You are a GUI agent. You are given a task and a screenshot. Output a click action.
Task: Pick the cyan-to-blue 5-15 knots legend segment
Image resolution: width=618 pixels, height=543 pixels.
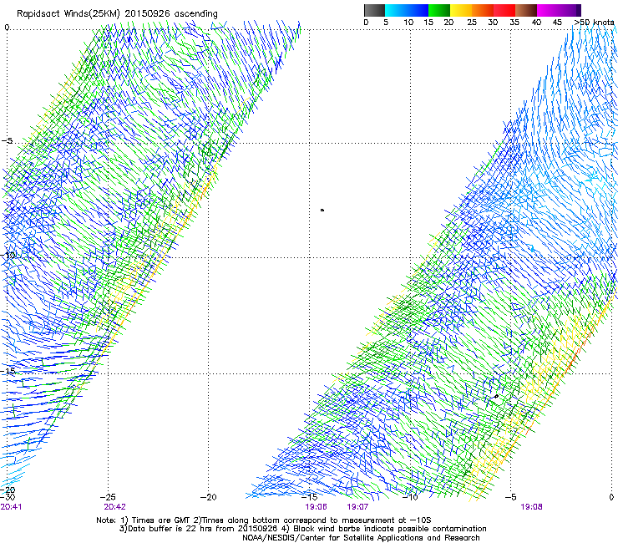click(x=407, y=10)
